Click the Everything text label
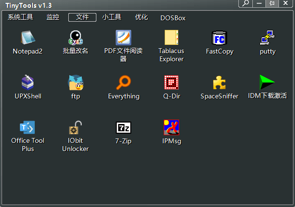This screenshot has height=207, width=295. point(124,97)
